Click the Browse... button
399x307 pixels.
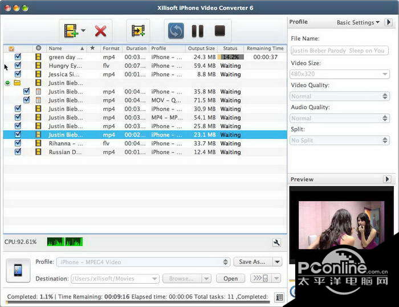pos(182,279)
